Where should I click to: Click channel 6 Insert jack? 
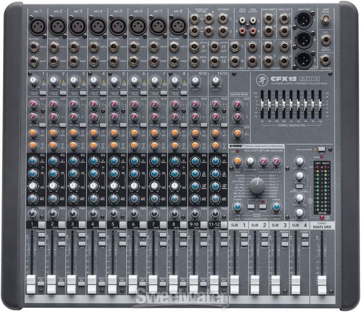coord(134,61)
